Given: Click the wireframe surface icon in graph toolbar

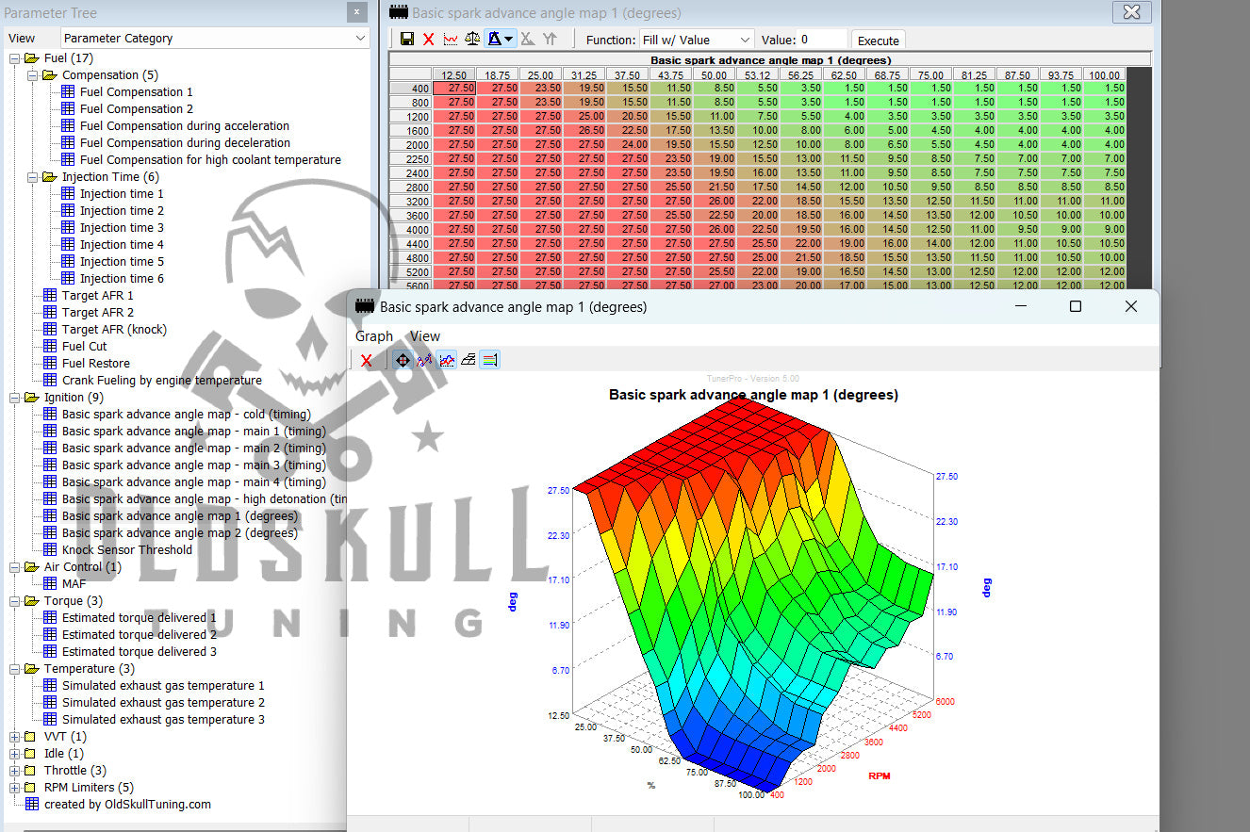Looking at the screenshot, I should tap(468, 360).
